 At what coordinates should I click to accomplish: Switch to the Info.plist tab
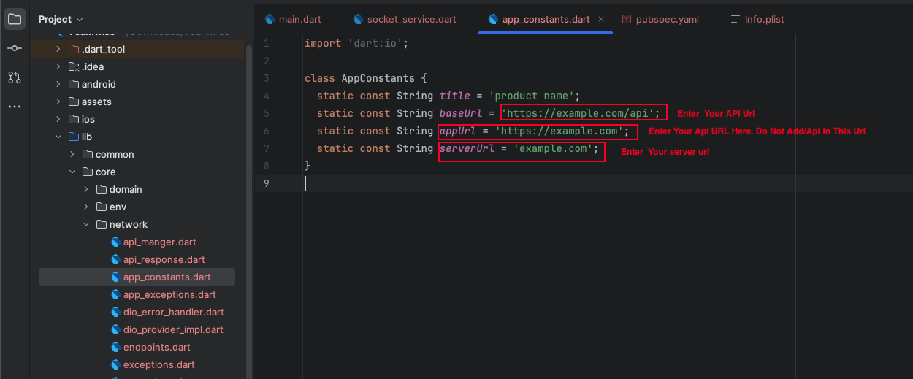tap(757, 19)
